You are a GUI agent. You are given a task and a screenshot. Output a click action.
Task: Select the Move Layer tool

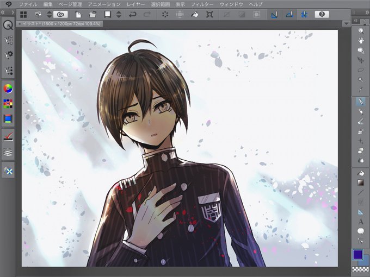pyautogui.click(x=361, y=60)
